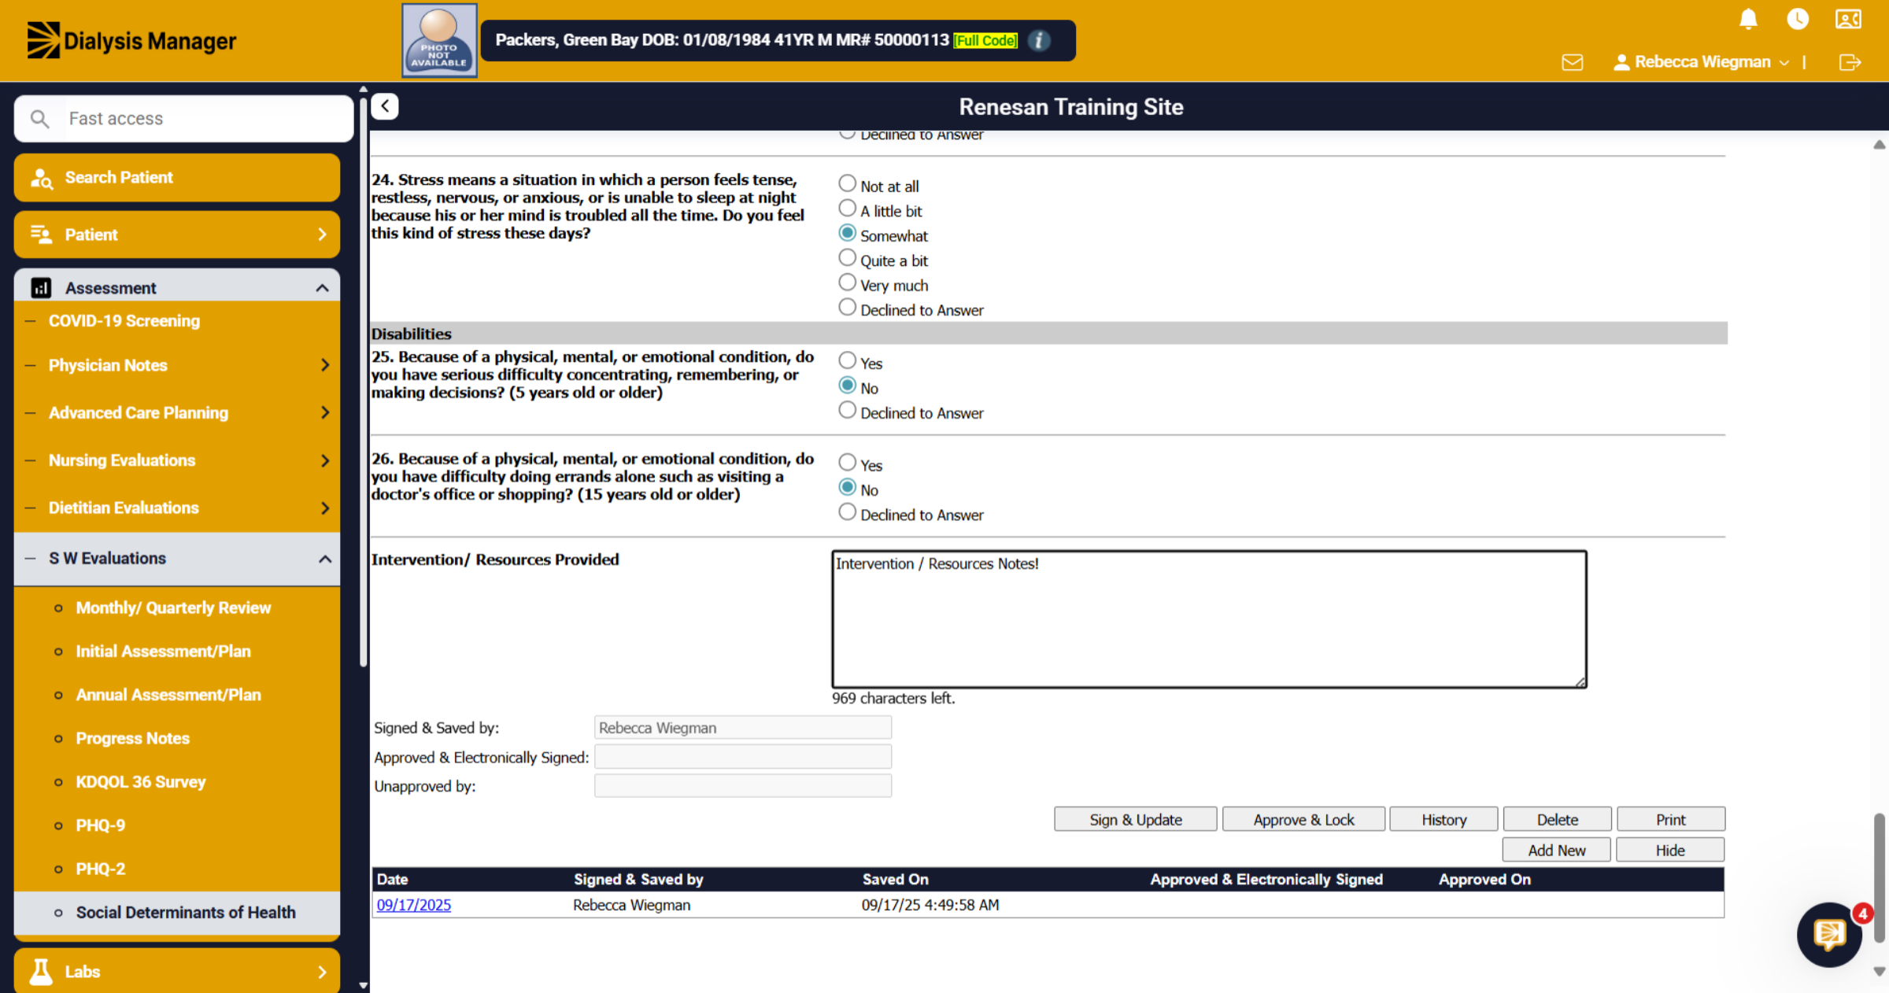
Task: Click the logout arrow icon
Action: click(x=1850, y=62)
